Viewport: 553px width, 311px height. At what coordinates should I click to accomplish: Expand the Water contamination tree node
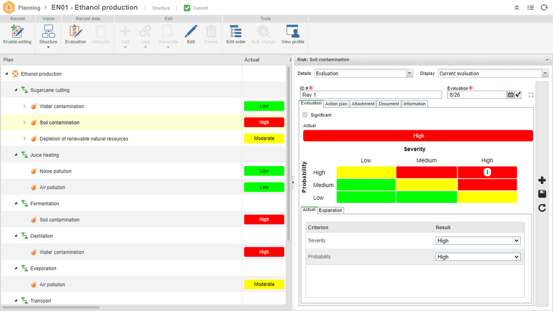click(x=25, y=107)
